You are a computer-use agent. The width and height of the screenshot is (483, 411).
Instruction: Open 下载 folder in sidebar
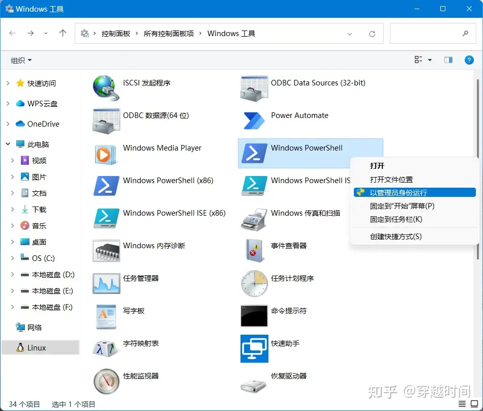[x=39, y=210]
